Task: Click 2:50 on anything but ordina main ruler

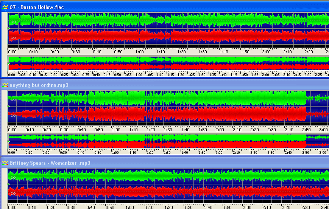Action: pos(306,130)
